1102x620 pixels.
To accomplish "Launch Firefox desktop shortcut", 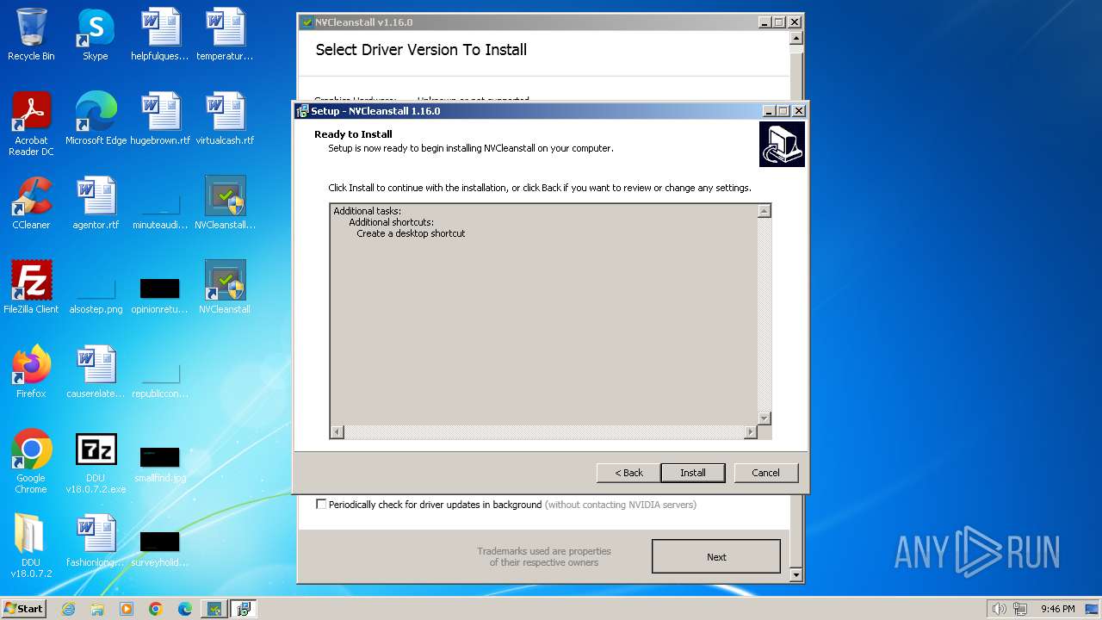I will coord(31,372).
